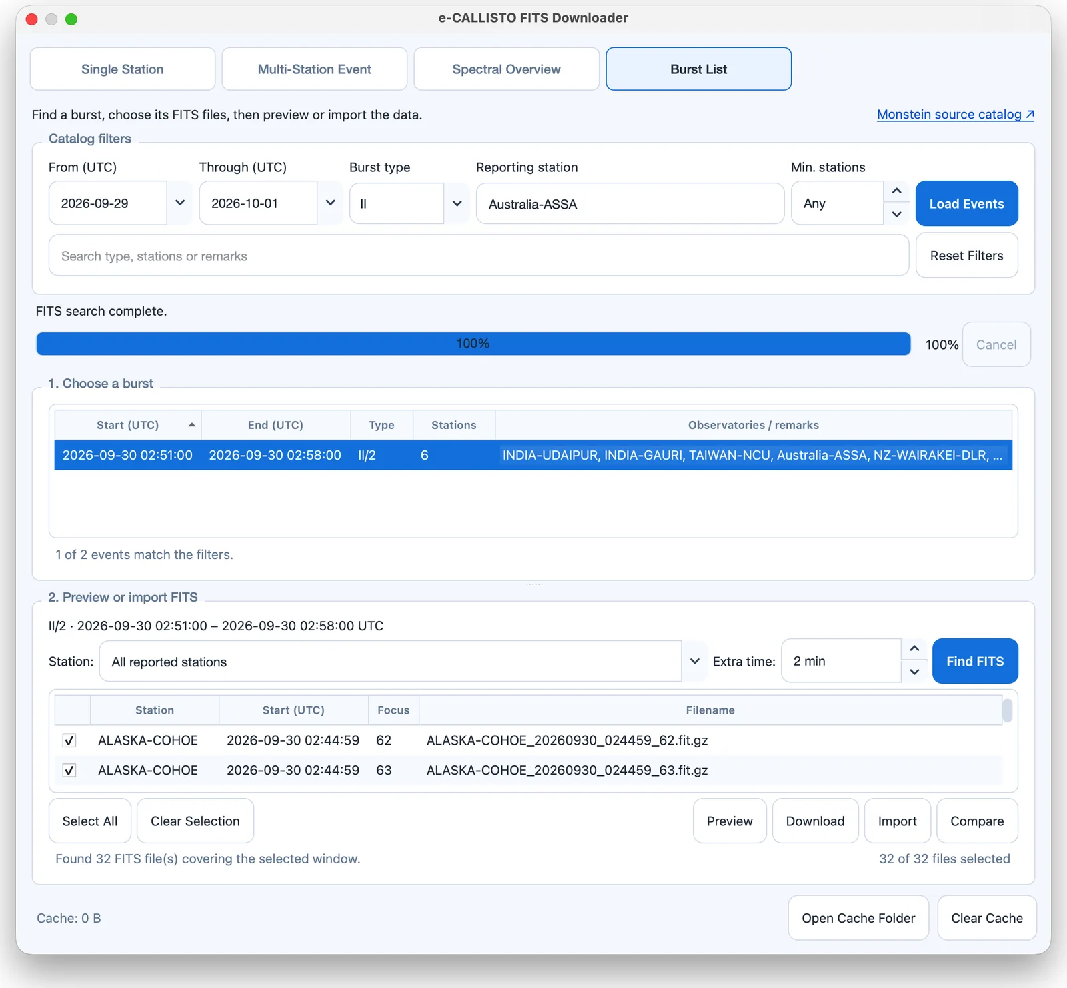Screen dimensions: 1067x988
Task: Go to the Spectral Overview tab
Action: [x=507, y=69]
